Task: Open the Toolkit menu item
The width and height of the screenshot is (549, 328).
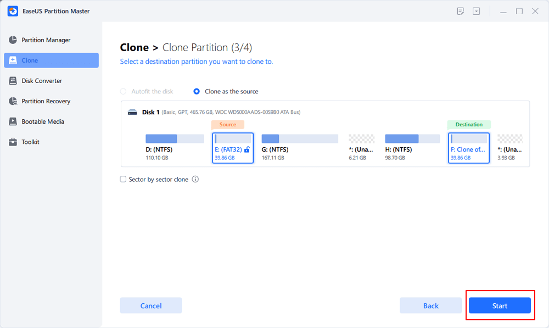Action: tap(30, 142)
